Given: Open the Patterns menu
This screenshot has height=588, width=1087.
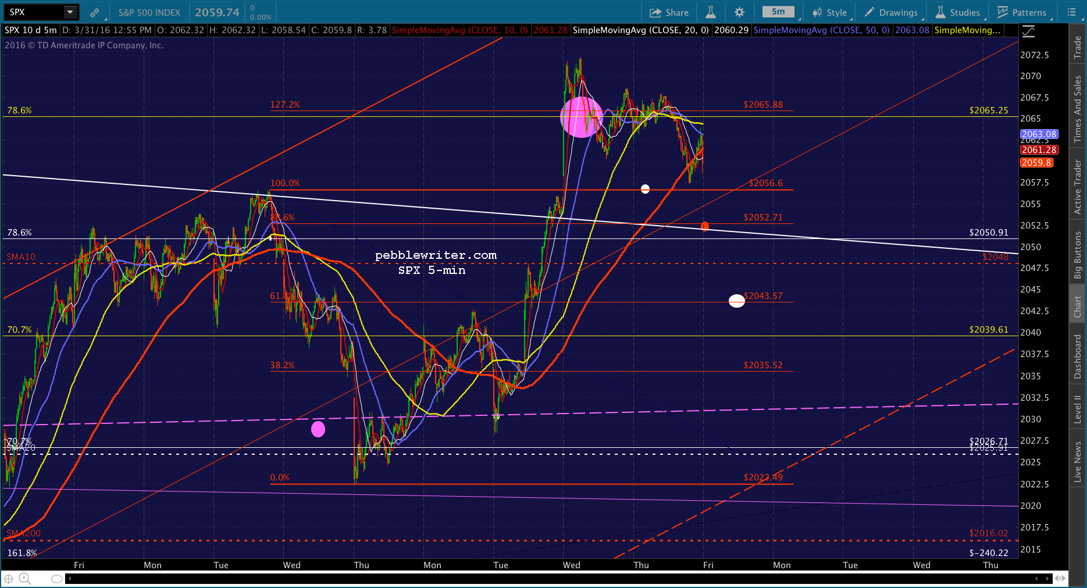Looking at the screenshot, I should 1022,12.
